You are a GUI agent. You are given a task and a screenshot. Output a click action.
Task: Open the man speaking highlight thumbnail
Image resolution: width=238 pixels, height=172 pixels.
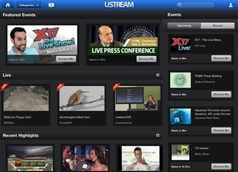click(x=140, y=158)
